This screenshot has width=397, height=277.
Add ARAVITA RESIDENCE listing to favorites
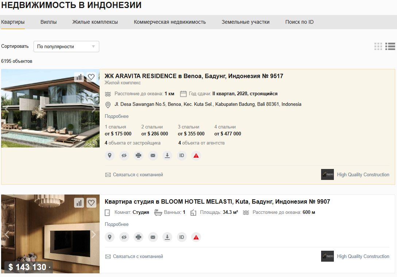91,77
